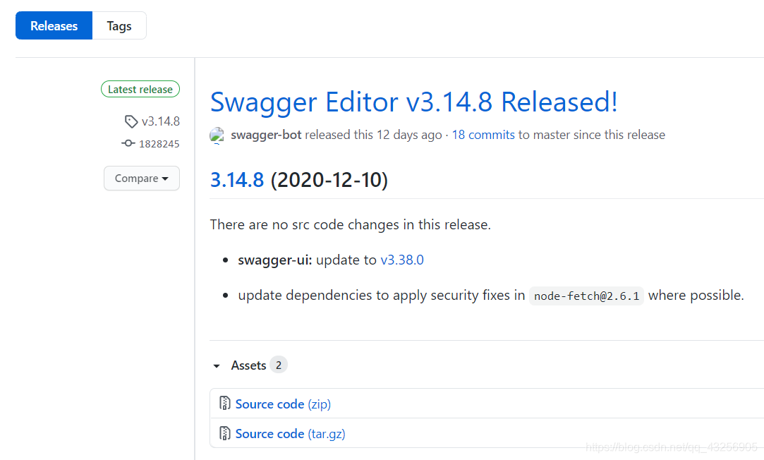Click the tag icon beside v3.14.8

pyautogui.click(x=131, y=121)
